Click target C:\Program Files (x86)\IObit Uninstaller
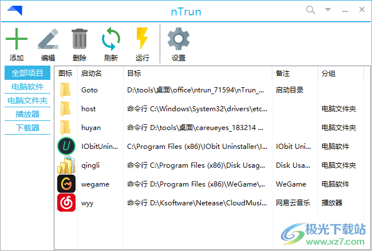The height and width of the screenshot is (251, 372). (x=197, y=147)
